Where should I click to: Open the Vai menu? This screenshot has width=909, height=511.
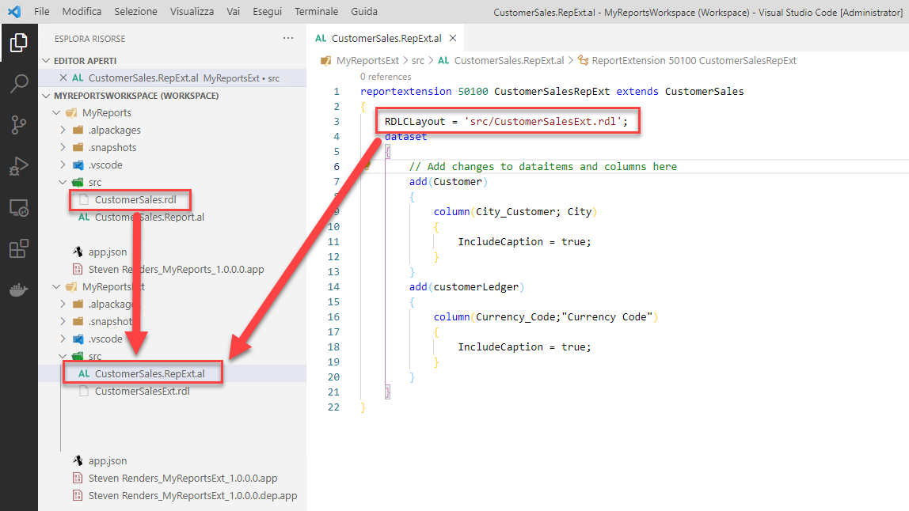(x=233, y=11)
